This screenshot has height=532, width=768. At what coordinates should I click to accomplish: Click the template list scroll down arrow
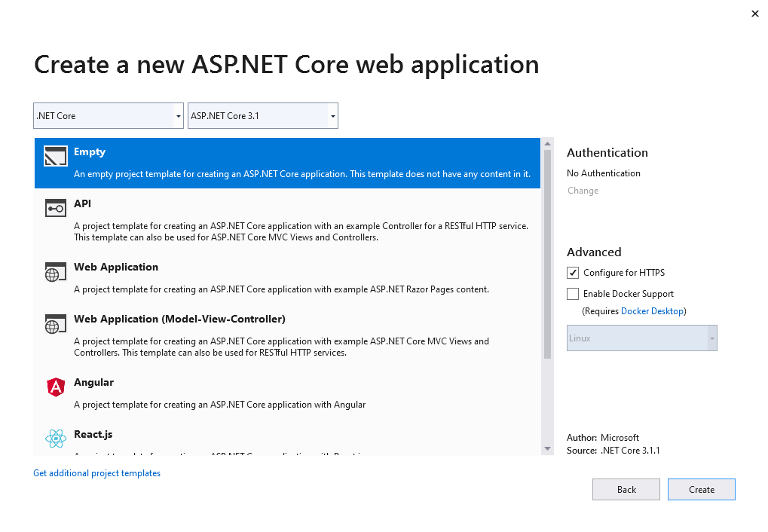pos(548,449)
